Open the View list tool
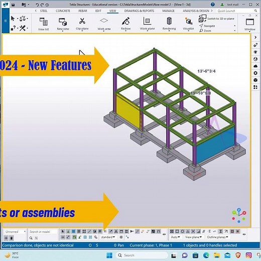Screen dimensions: 261x261 pos(44,24)
